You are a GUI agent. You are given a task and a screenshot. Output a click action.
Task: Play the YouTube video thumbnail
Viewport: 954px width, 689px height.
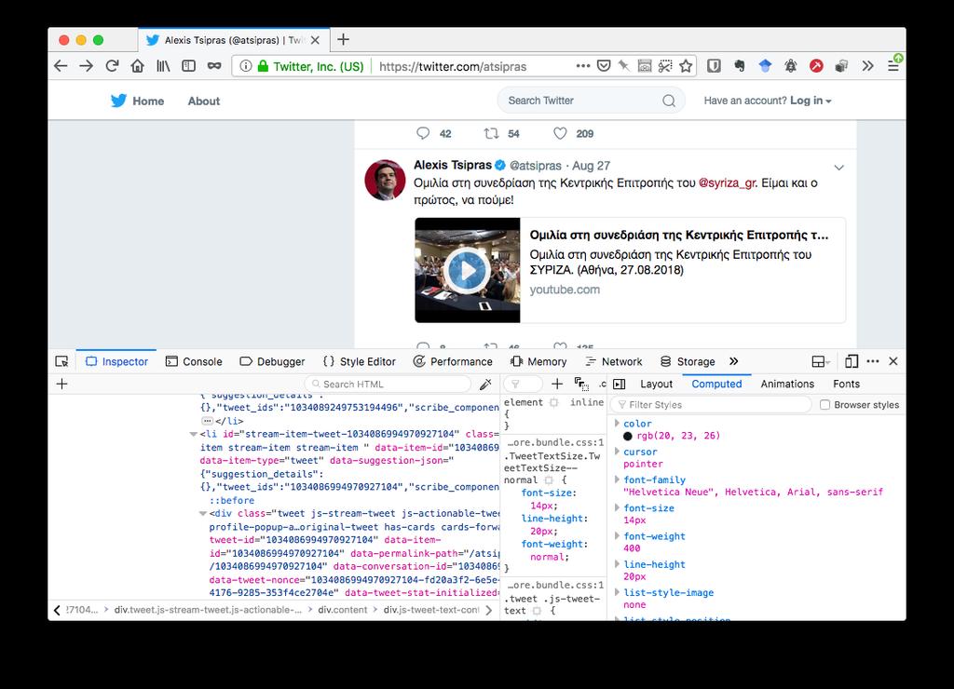coord(468,270)
